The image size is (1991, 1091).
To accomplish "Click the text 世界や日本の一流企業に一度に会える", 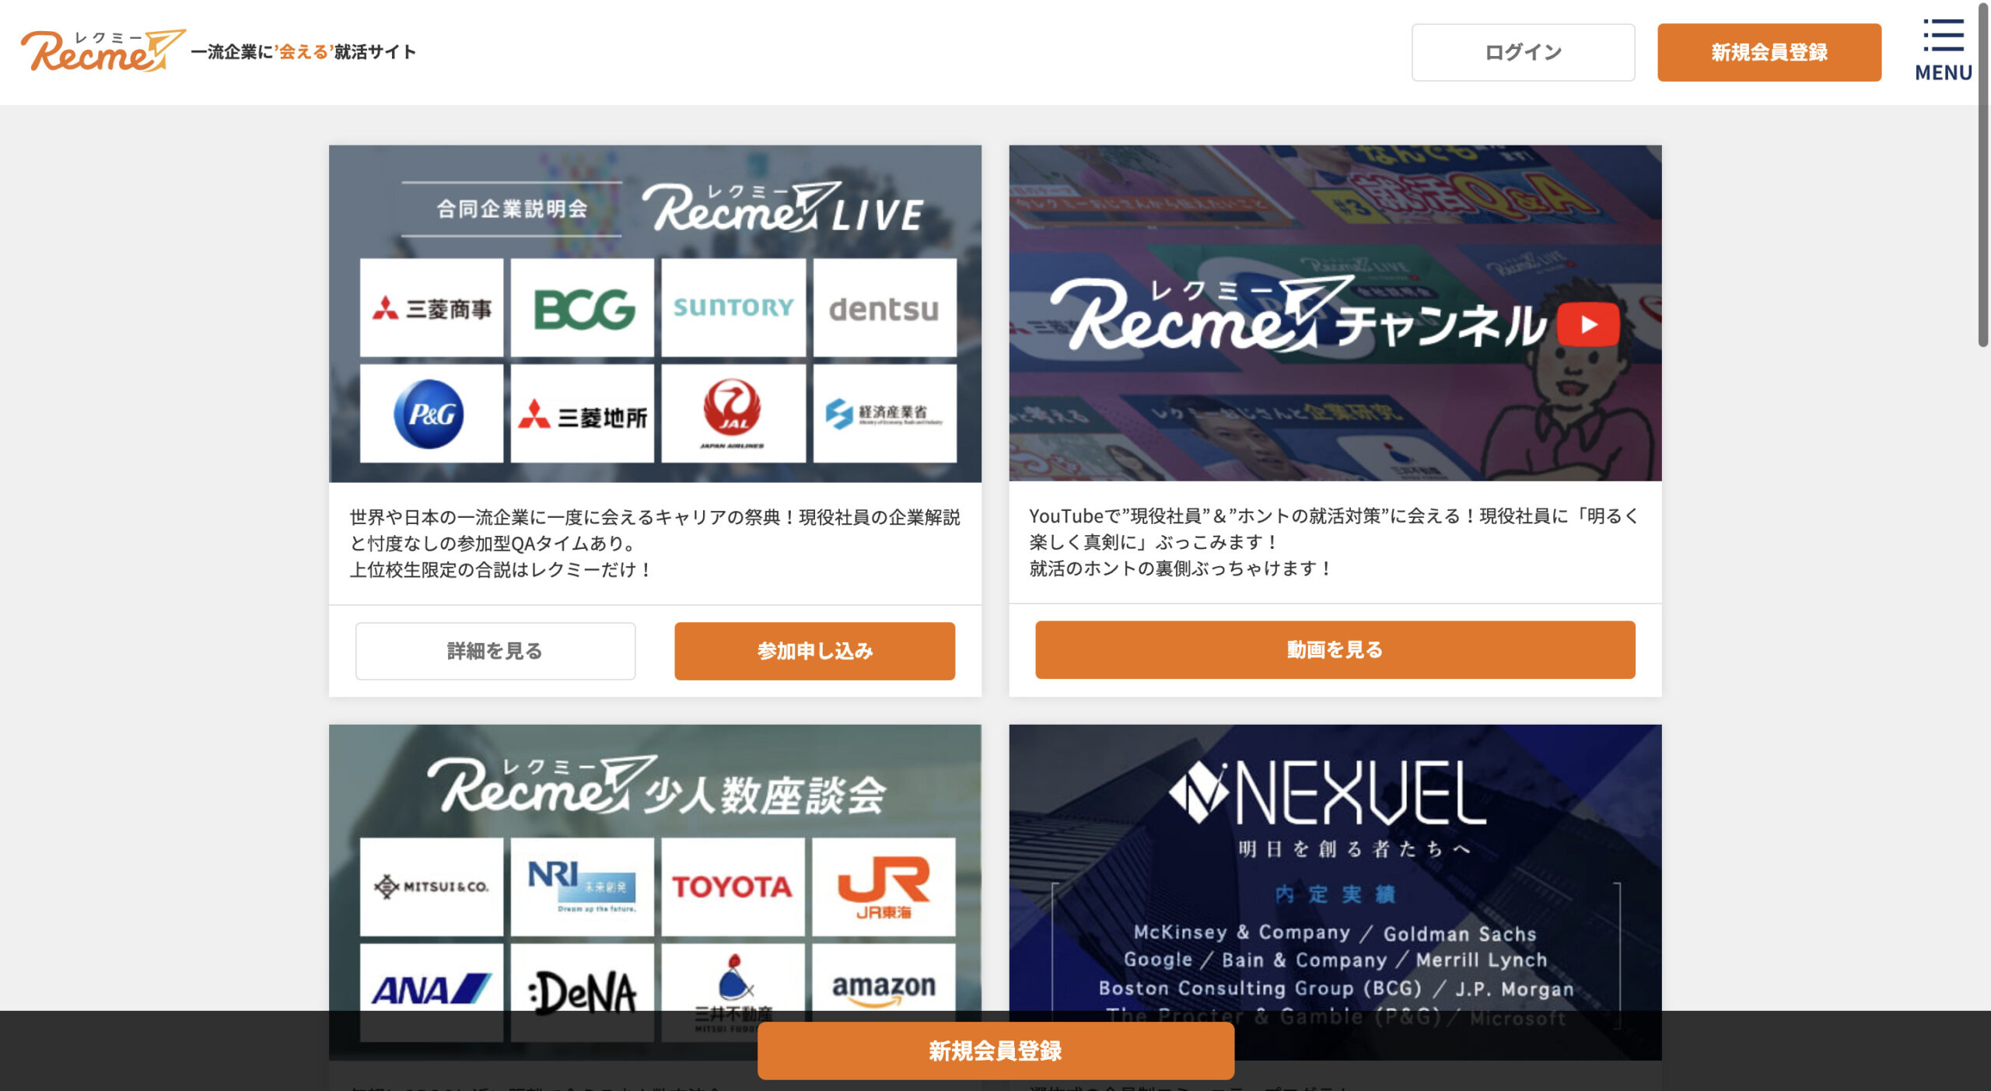I will [x=501, y=517].
